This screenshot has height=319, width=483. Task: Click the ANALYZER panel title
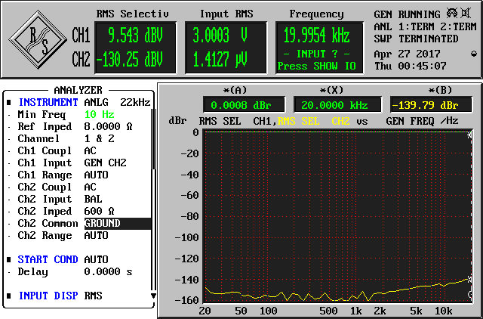point(78,91)
